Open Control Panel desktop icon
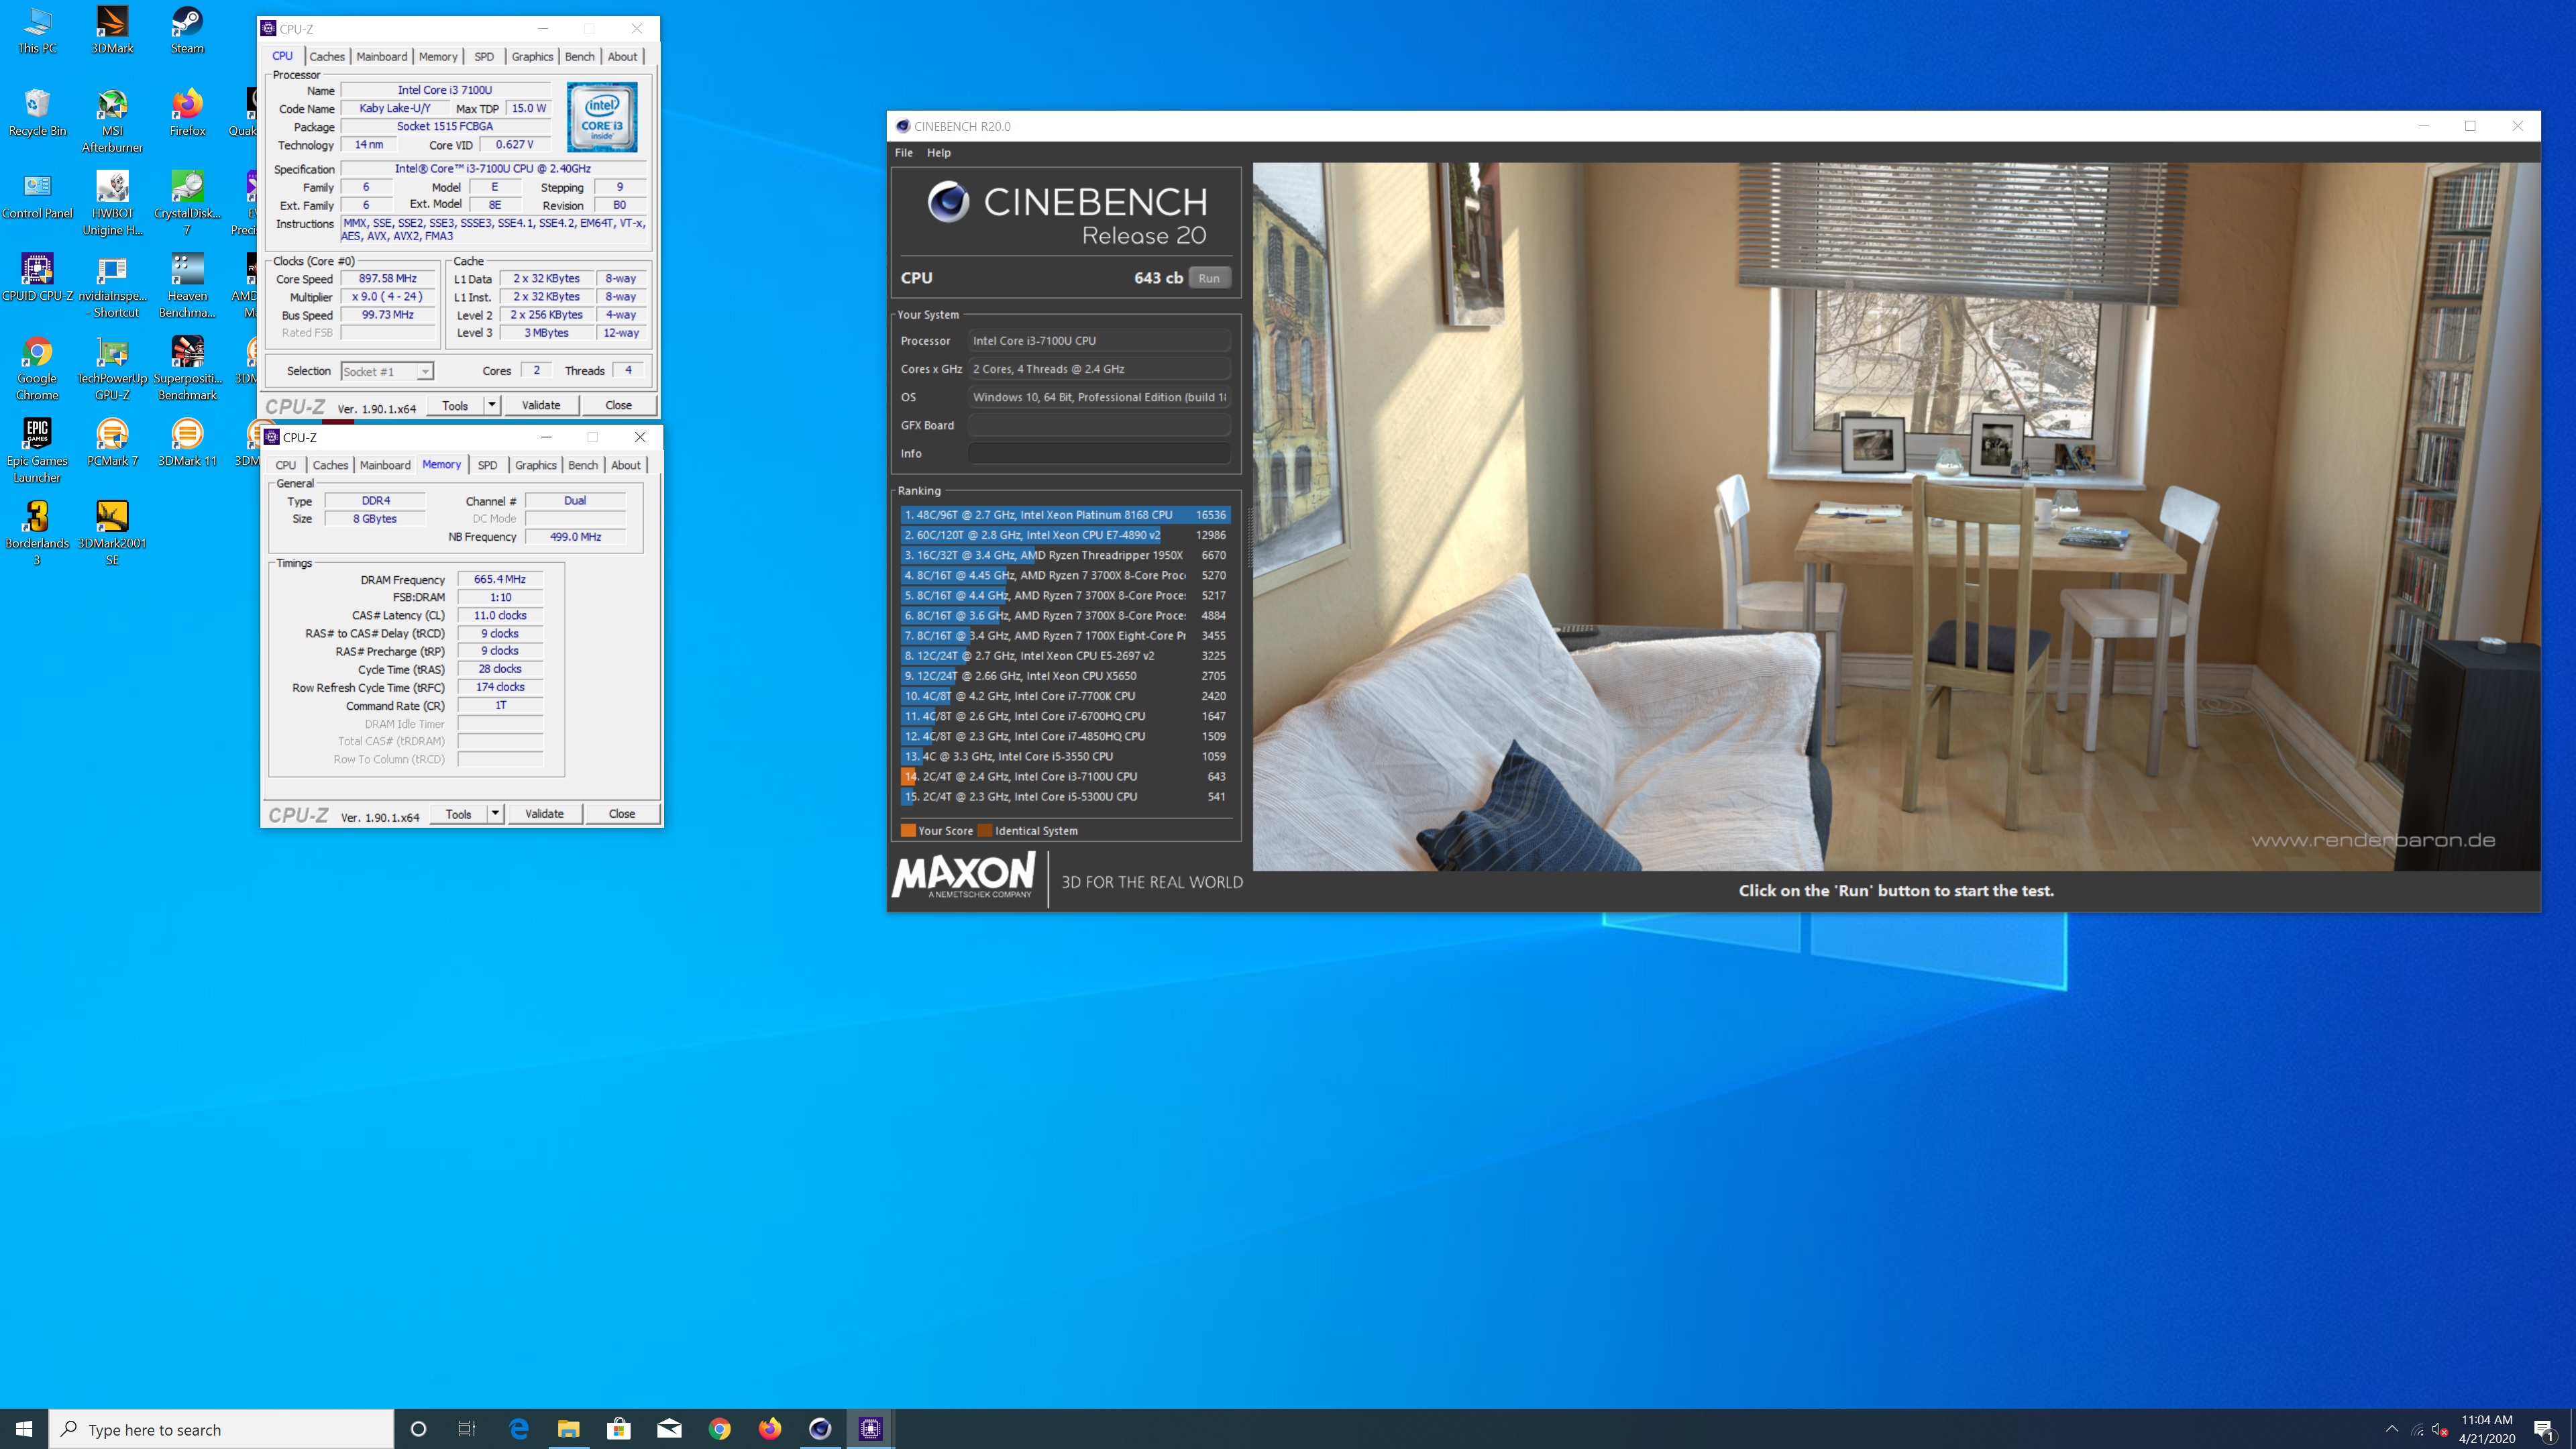2576x1449 pixels. (37, 195)
